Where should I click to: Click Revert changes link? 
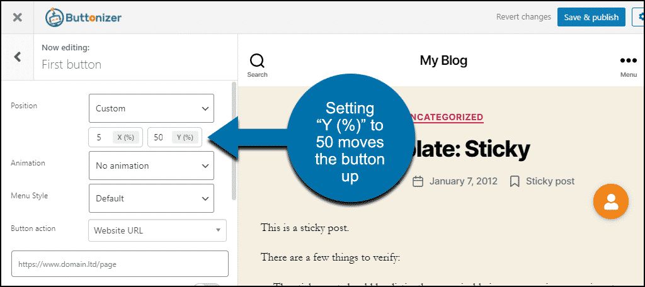click(x=523, y=17)
